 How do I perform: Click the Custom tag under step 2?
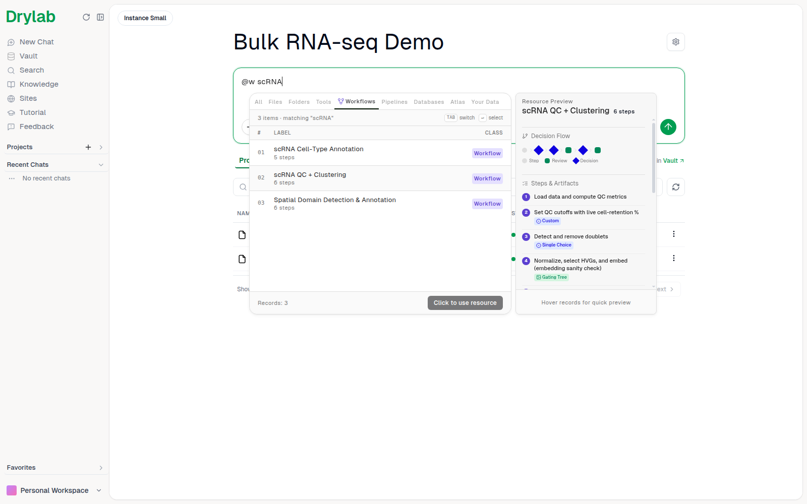tap(547, 221)
